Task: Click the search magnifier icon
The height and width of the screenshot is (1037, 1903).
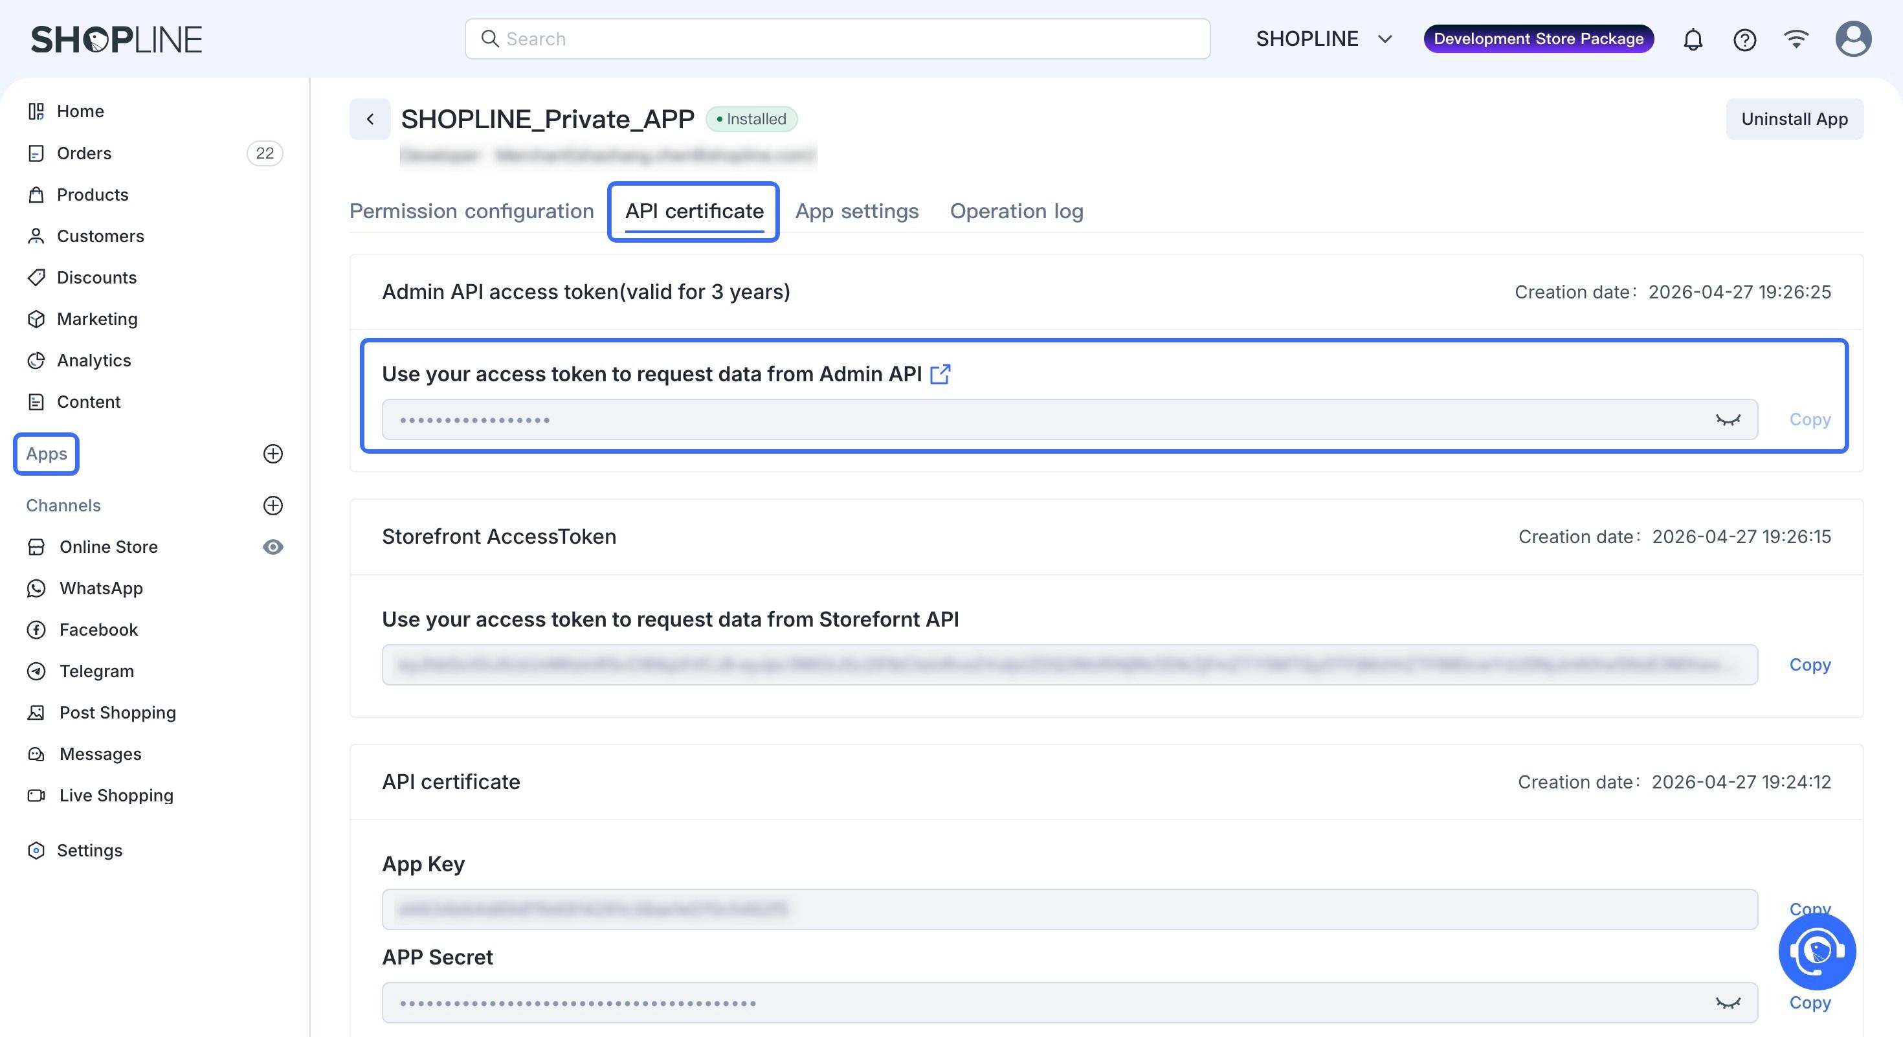Action: (x=490, y=38)
